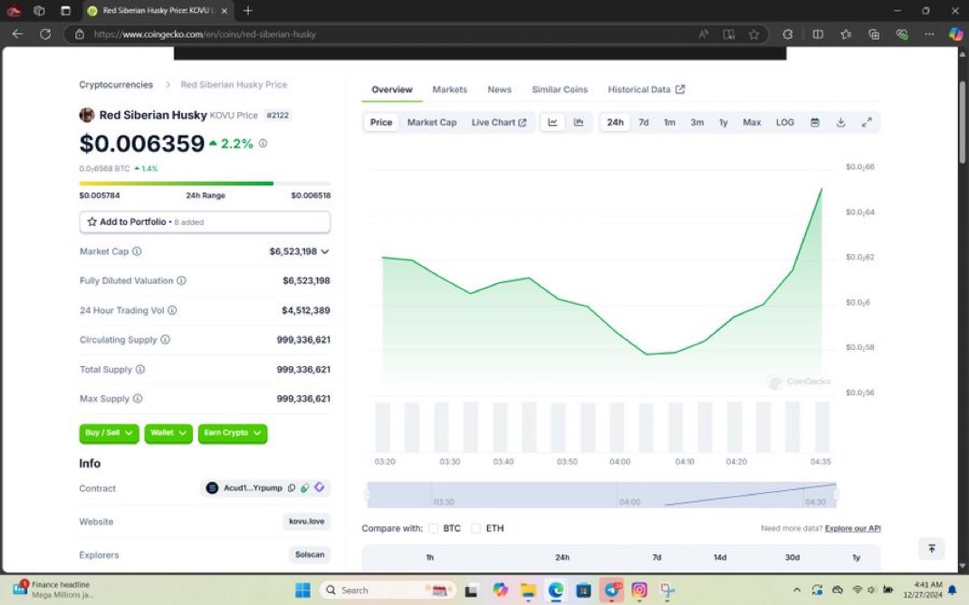Open Edge collections icon
This screenshot has height=605, width=969.
click(874, 34)
